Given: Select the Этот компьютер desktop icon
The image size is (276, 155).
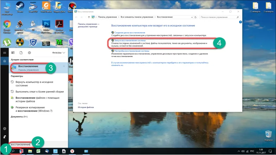Looking at the screenshot, I should (7, 8).
